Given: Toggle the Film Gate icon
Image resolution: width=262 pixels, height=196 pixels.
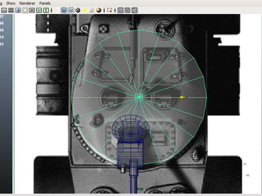Looking at the screenshot, I should [x=11, y=10].
